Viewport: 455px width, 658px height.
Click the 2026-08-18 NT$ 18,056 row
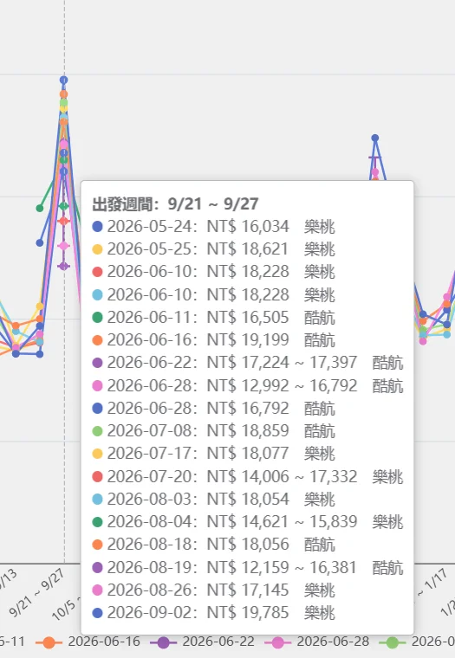point(213,545)
